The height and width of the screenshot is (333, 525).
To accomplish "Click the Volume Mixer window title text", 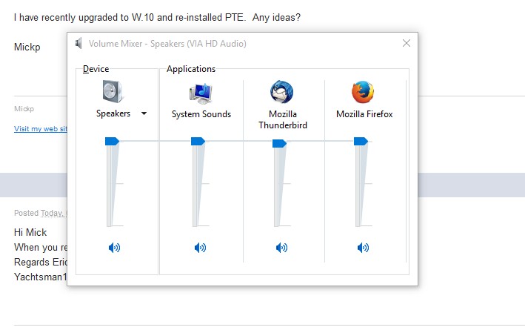I will pos(167,44).
